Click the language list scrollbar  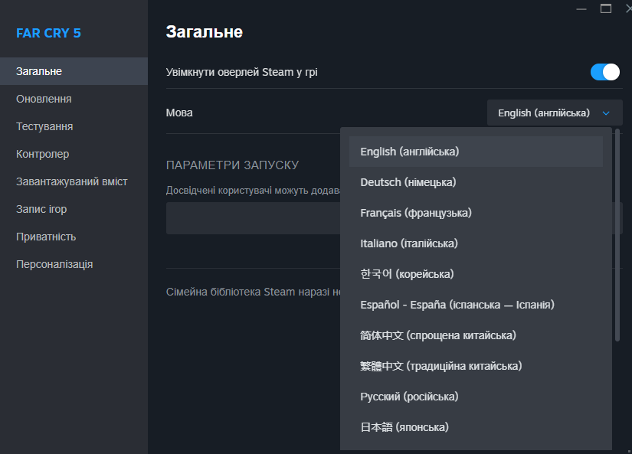[617, 235]
